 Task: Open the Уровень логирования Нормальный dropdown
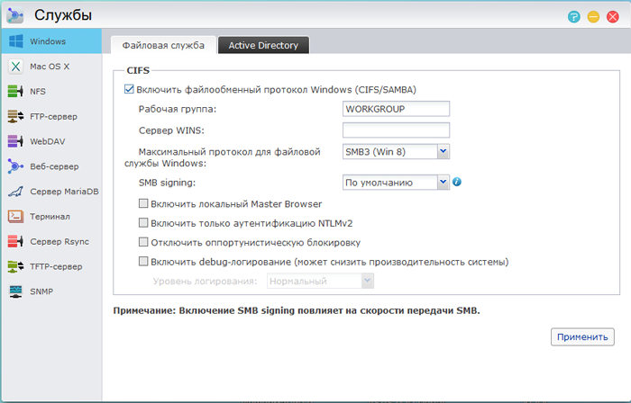click(x=320, y=281)
